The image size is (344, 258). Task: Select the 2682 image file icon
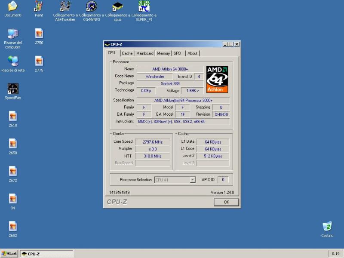pyautogui.click(x=13, y=227)
